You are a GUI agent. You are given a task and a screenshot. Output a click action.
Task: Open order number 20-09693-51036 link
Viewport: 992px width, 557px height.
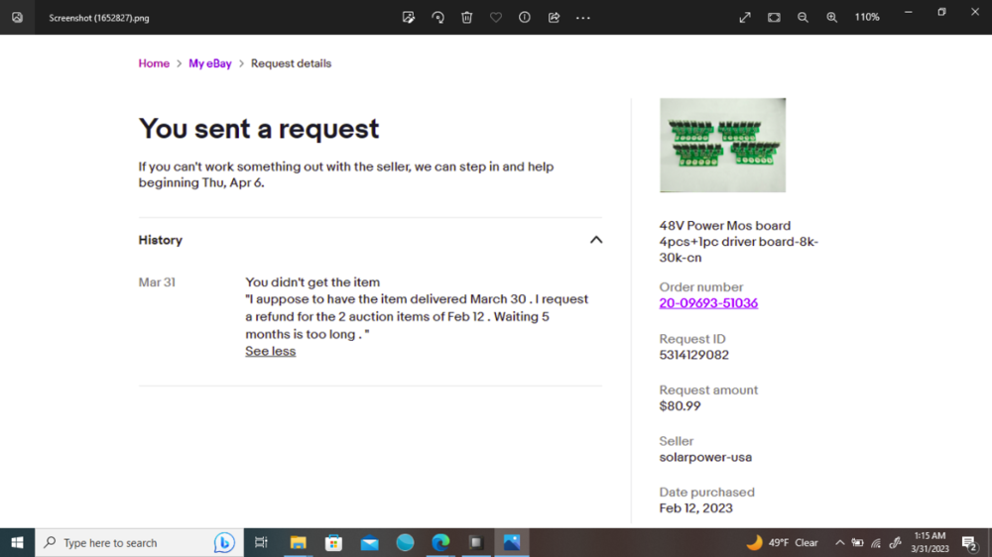click(708, 303)
